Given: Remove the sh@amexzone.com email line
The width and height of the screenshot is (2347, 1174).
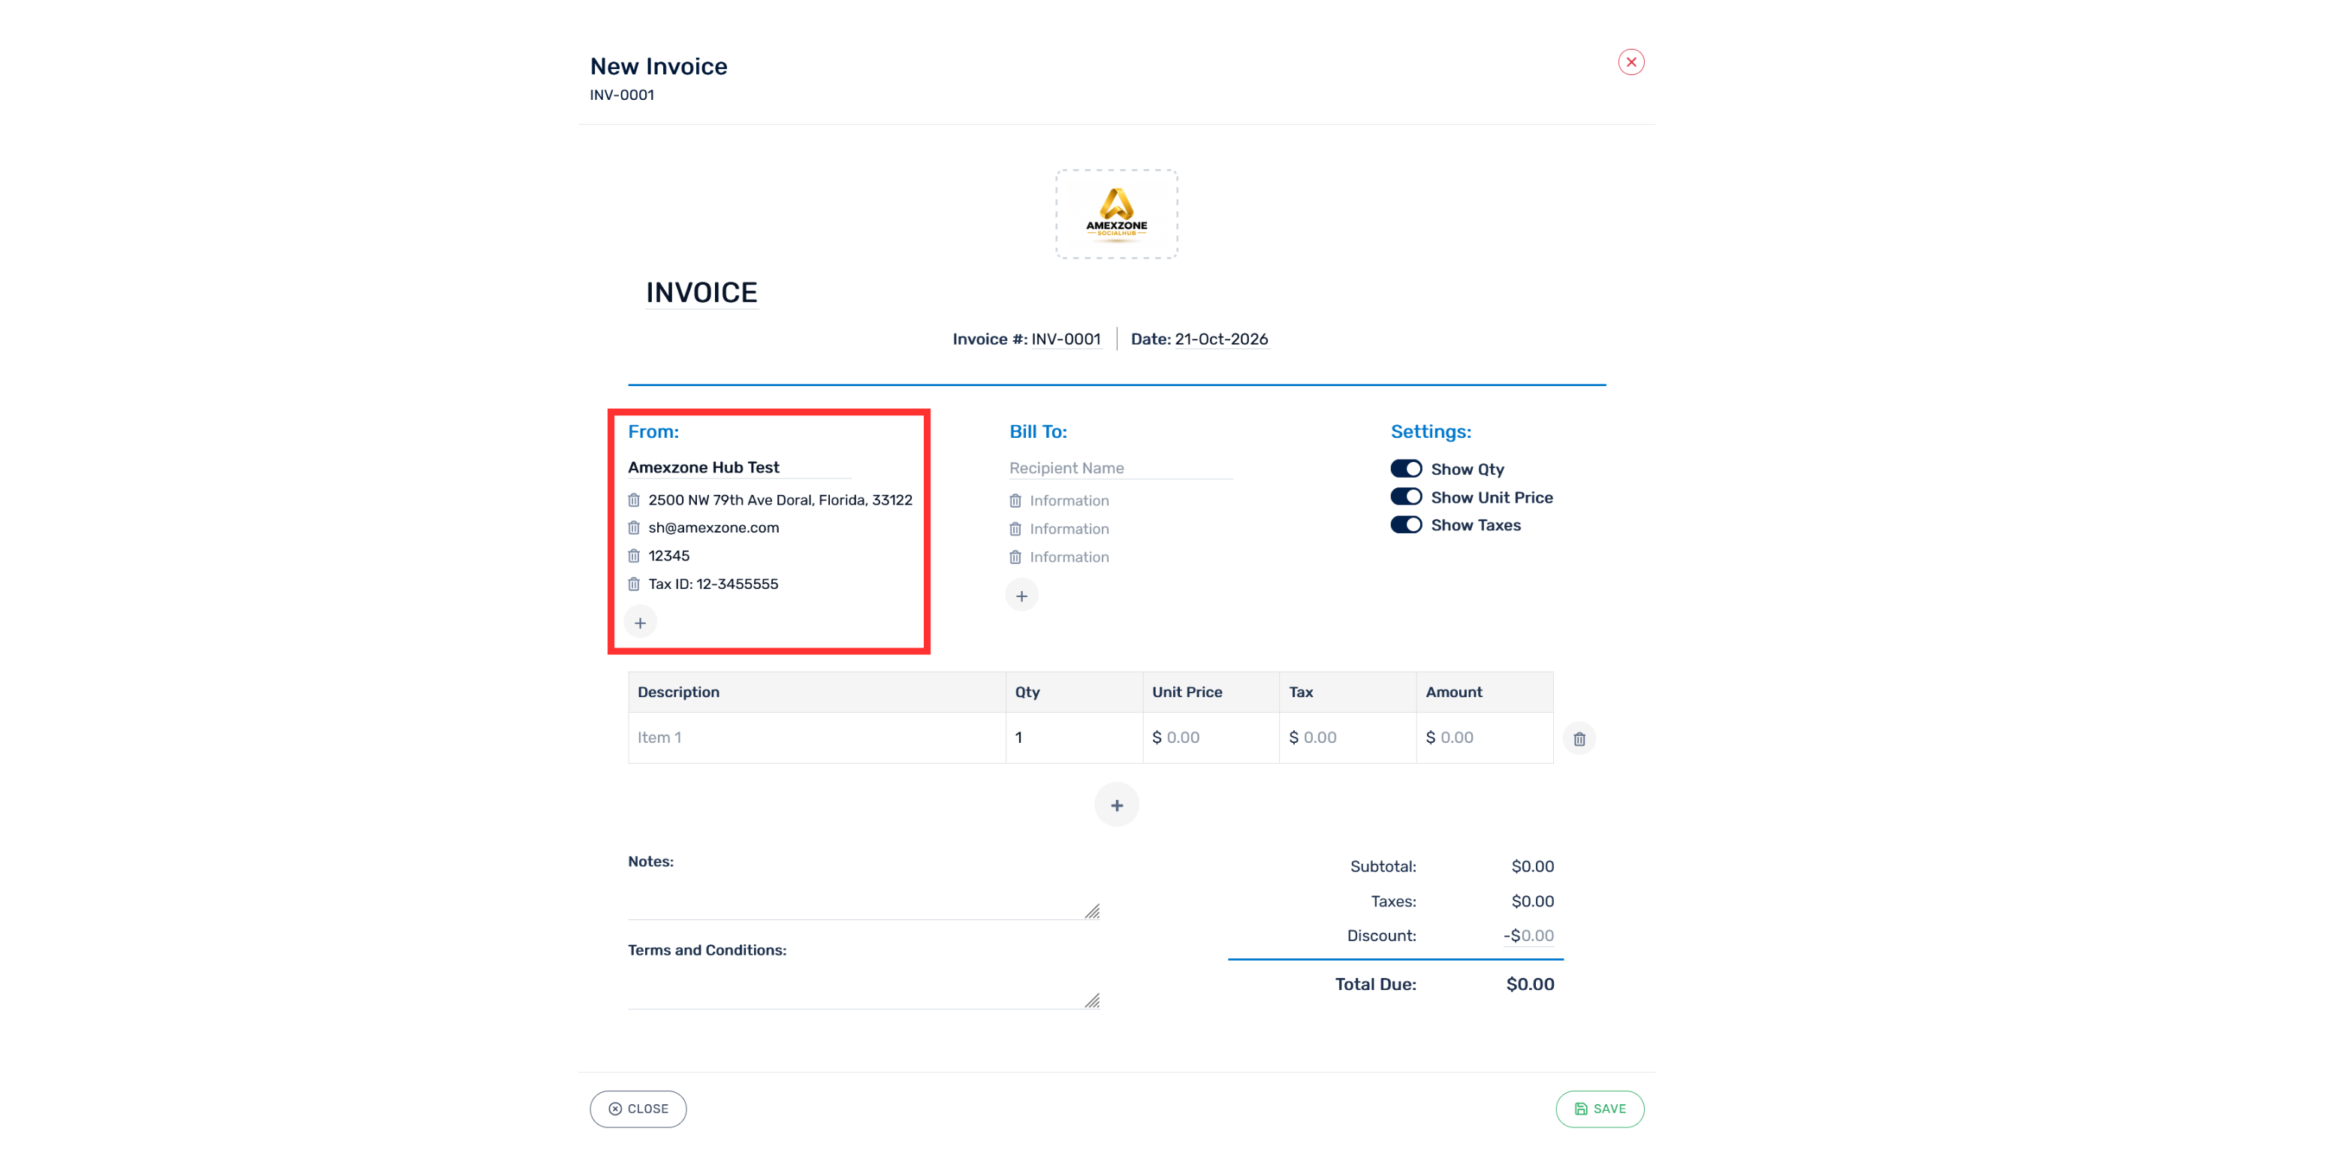Looking at the screenshot, I should coord(634,528).
